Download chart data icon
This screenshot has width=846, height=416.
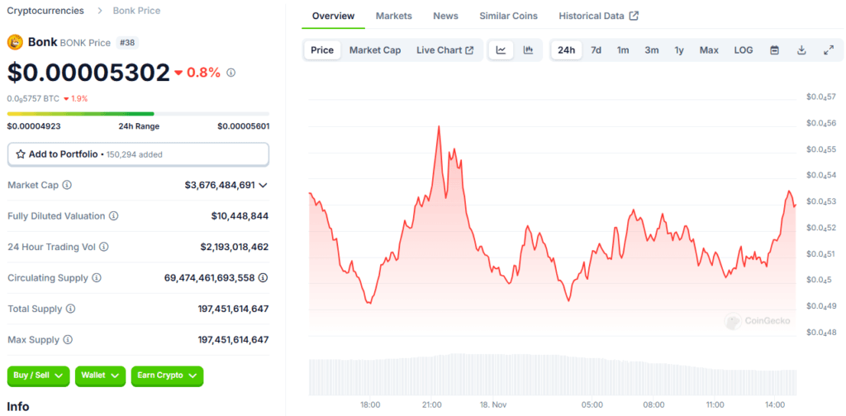click(801, 50)
